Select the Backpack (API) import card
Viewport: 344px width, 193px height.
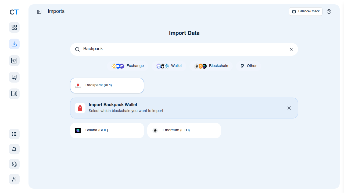tap(107, 86)
